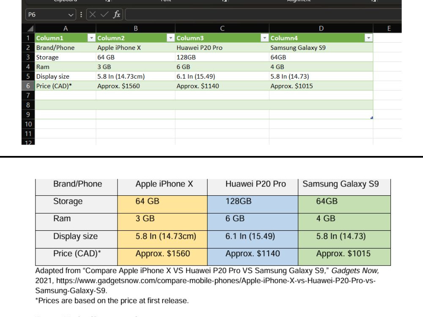The image size is (423, 317).
Task: Click into the empty formula bar
Action: click(x=263, y=14)
